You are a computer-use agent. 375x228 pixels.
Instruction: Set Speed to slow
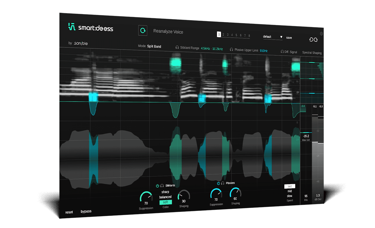coord(290,196)
